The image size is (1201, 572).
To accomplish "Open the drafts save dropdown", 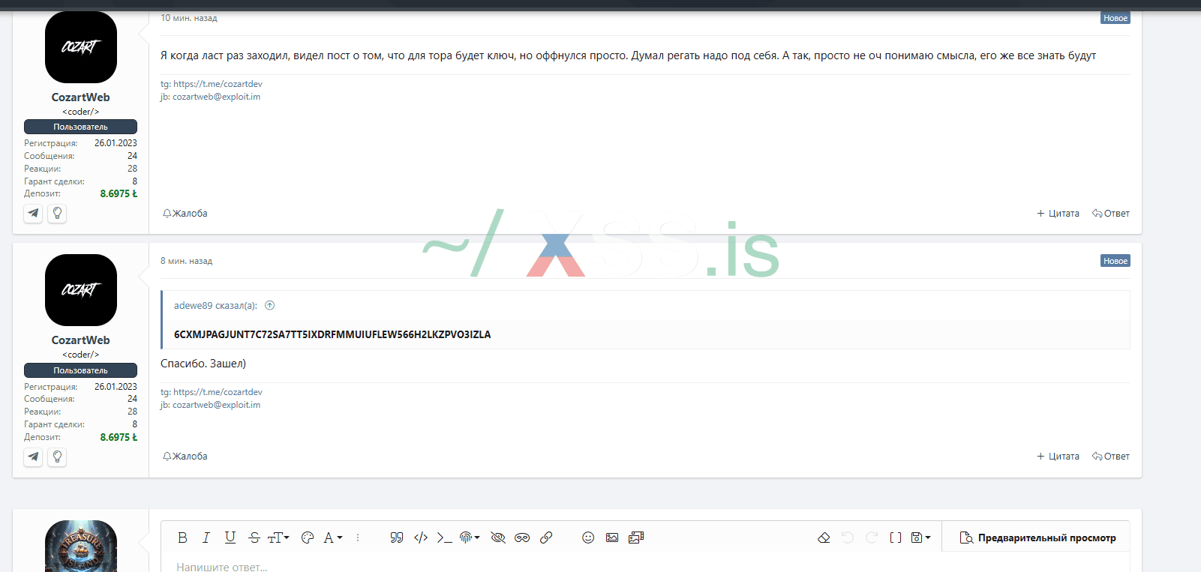I will tap(920, 538).
